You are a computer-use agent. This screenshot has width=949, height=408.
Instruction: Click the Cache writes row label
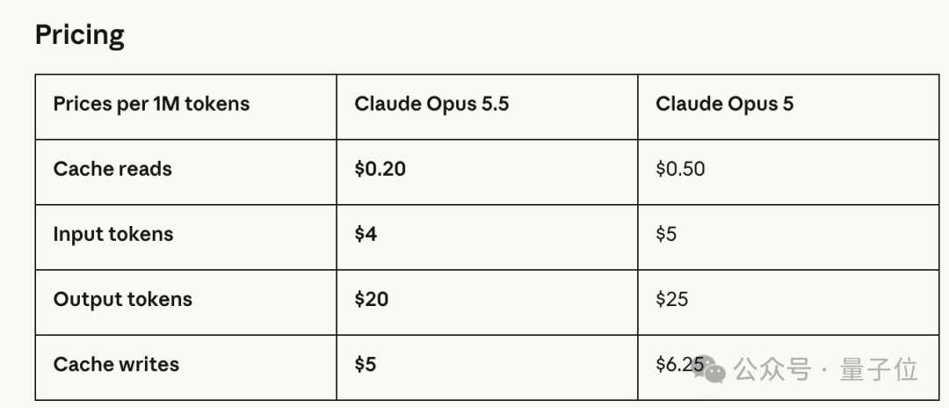click(x=116, y=364)
